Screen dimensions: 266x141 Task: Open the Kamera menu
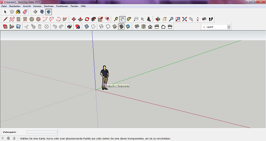tap(37, 6)
